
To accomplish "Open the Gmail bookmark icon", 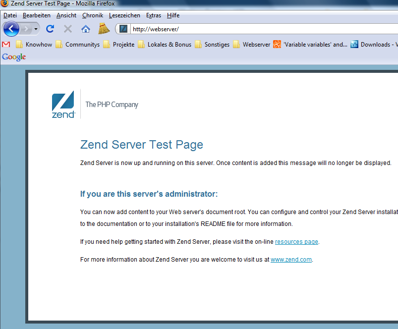I will 6,45.
